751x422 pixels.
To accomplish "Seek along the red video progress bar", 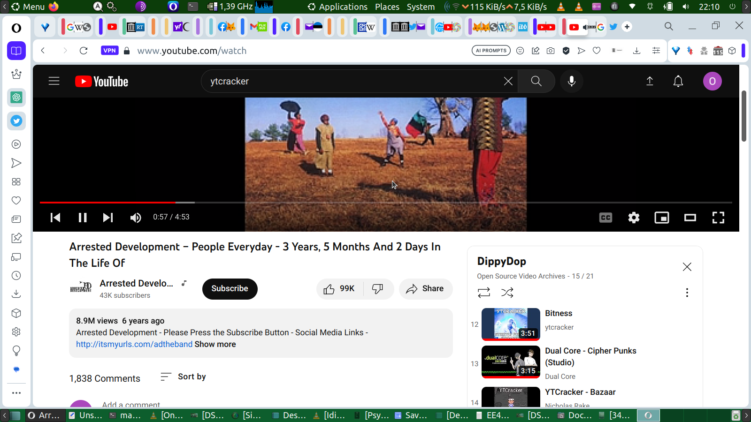I will pyautogui.click(x=386, y=203).
